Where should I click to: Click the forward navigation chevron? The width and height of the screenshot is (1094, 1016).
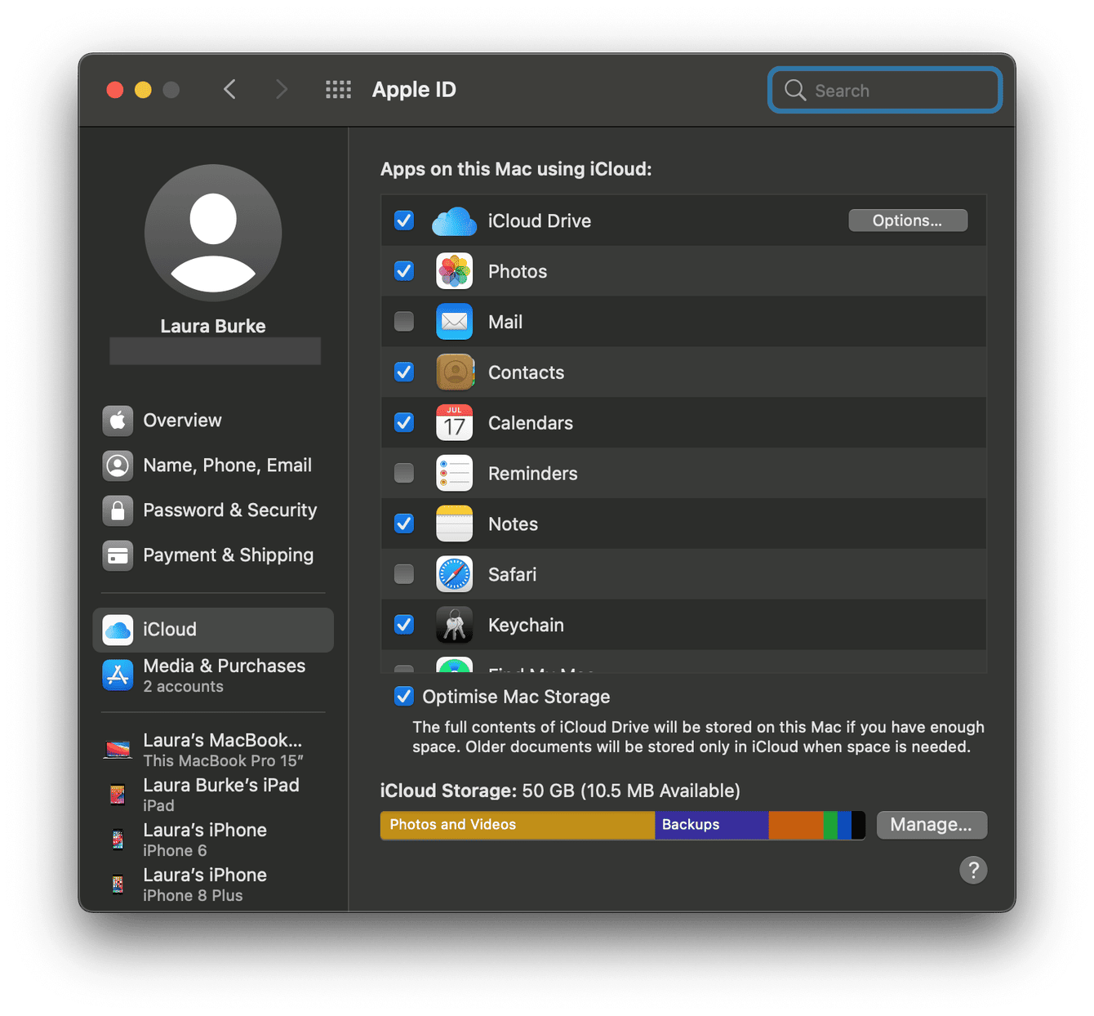coord(282,90)
